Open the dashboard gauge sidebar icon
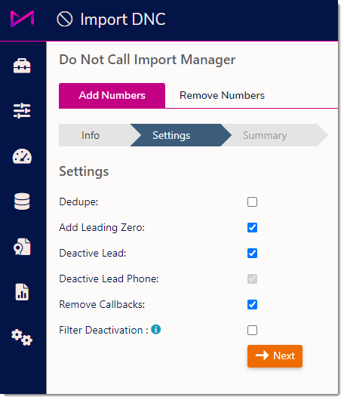The height and width of the screenshot is (400, 344). [22, 156]
